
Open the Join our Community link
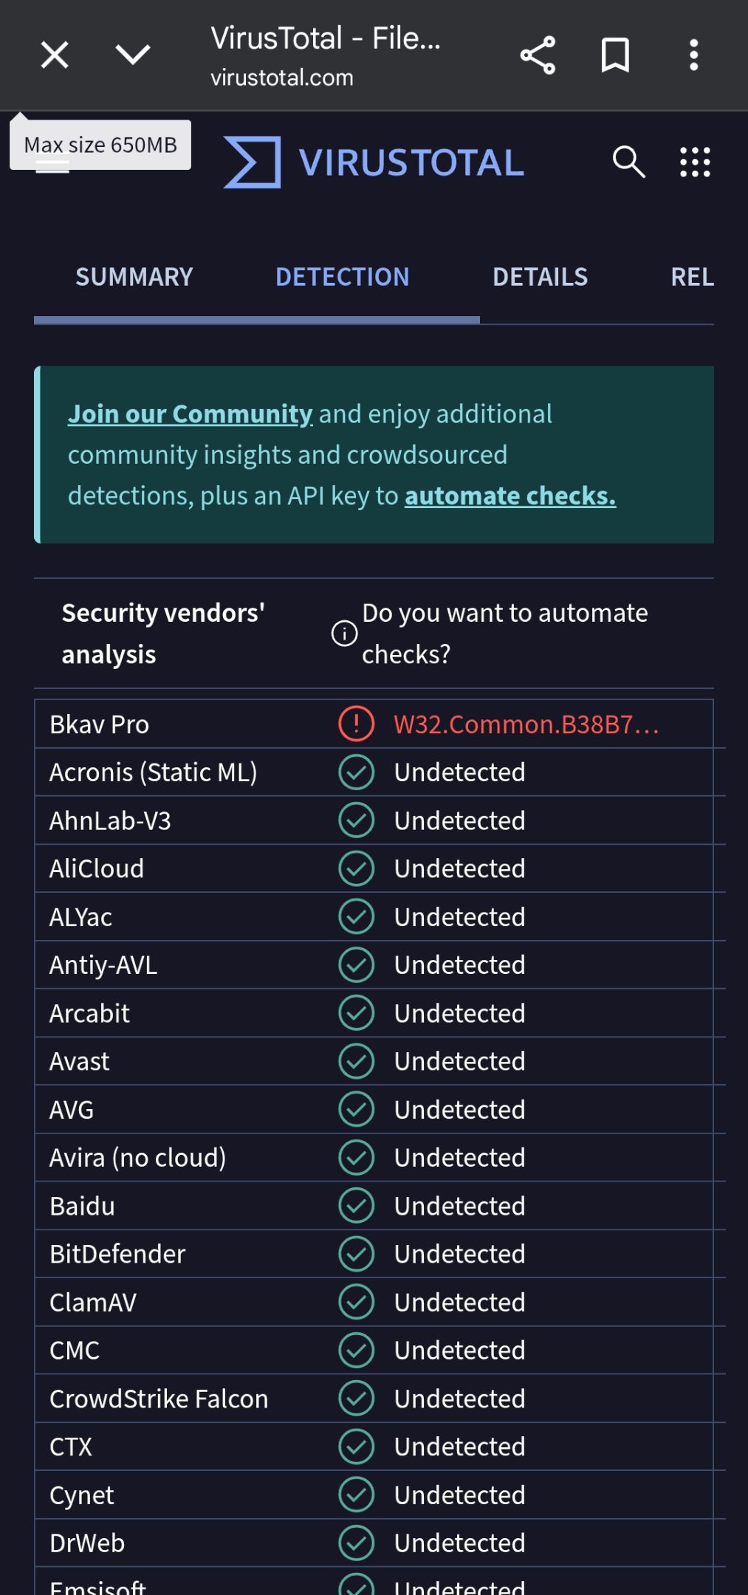(x=190, y=414)
